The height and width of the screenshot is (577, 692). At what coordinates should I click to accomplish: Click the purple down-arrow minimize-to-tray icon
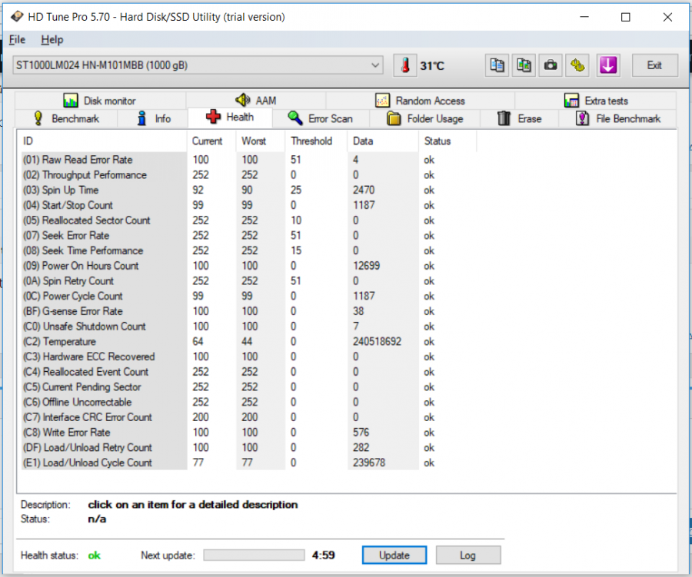pos(608,66)
